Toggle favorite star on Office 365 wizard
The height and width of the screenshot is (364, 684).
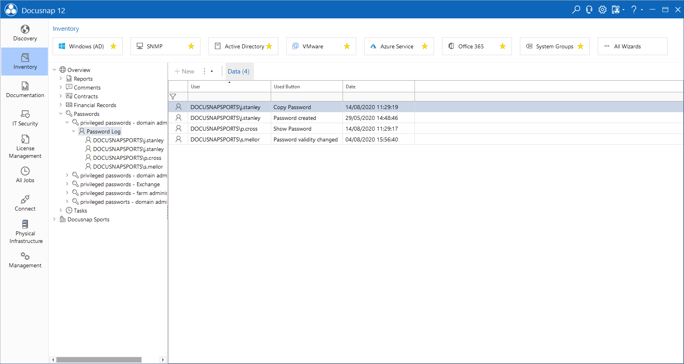pos(503,46)
